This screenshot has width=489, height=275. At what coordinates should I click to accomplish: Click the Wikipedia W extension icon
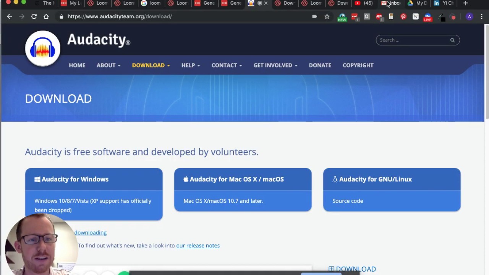tap(416, 16)
